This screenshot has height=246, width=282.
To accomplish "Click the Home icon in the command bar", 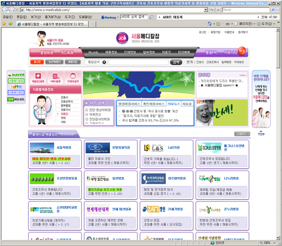I will pyautogui.click(x=210, y=24).
